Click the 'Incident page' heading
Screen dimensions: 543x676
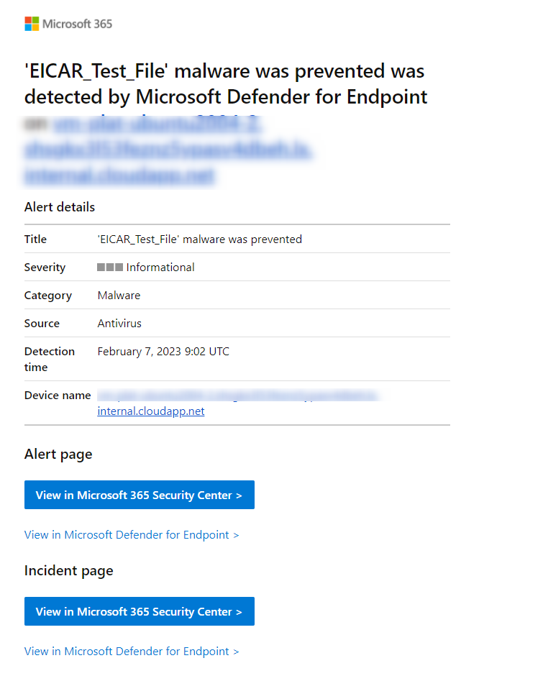tap(68, 571)
